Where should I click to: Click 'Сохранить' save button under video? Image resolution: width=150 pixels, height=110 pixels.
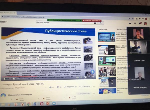click(x=85, y=87)
